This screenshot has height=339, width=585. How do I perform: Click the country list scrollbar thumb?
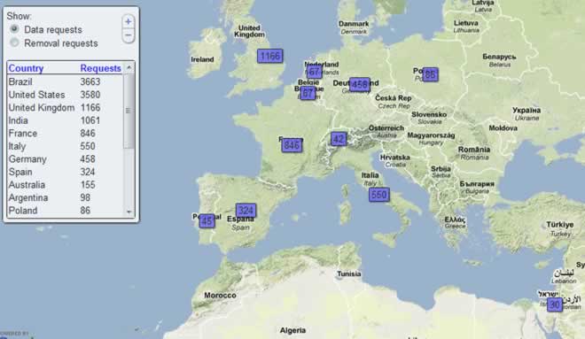tap(129, 111)
